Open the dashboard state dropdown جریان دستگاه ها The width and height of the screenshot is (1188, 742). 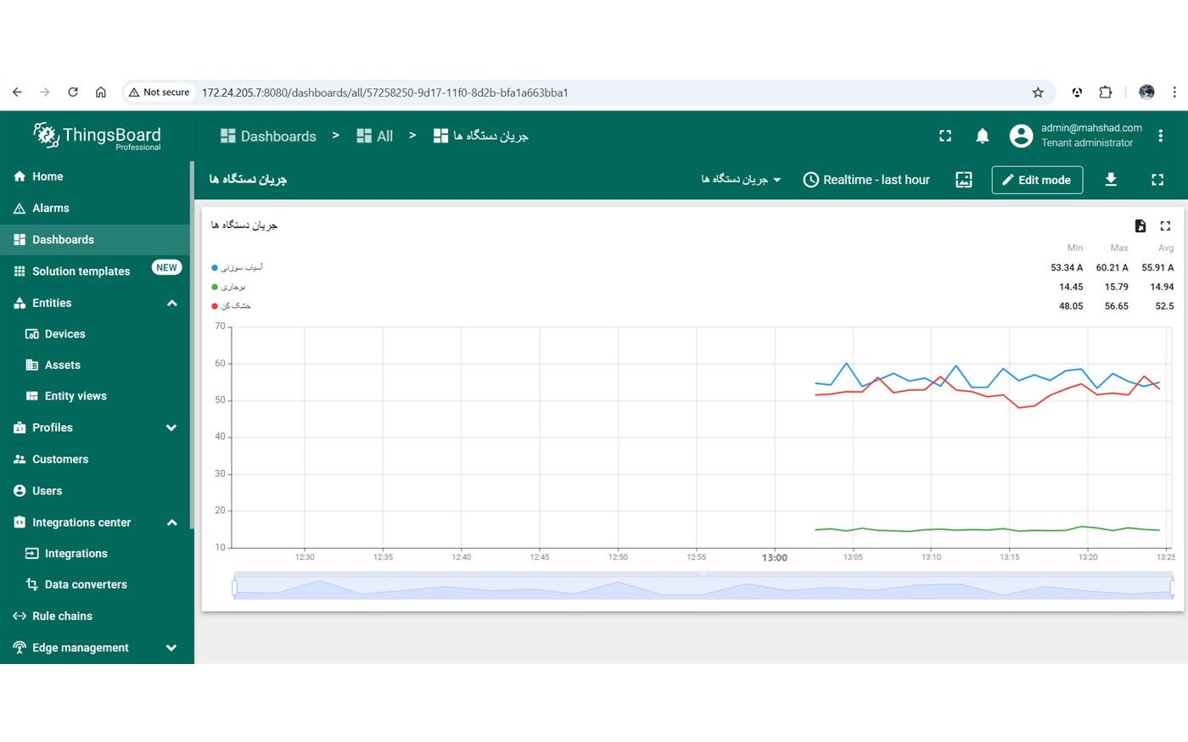tap(741, 180)
